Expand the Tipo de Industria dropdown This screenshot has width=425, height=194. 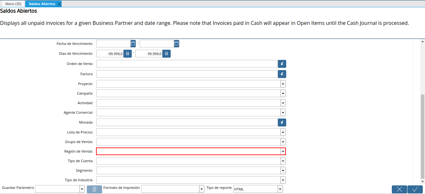[x=283, y=180]
